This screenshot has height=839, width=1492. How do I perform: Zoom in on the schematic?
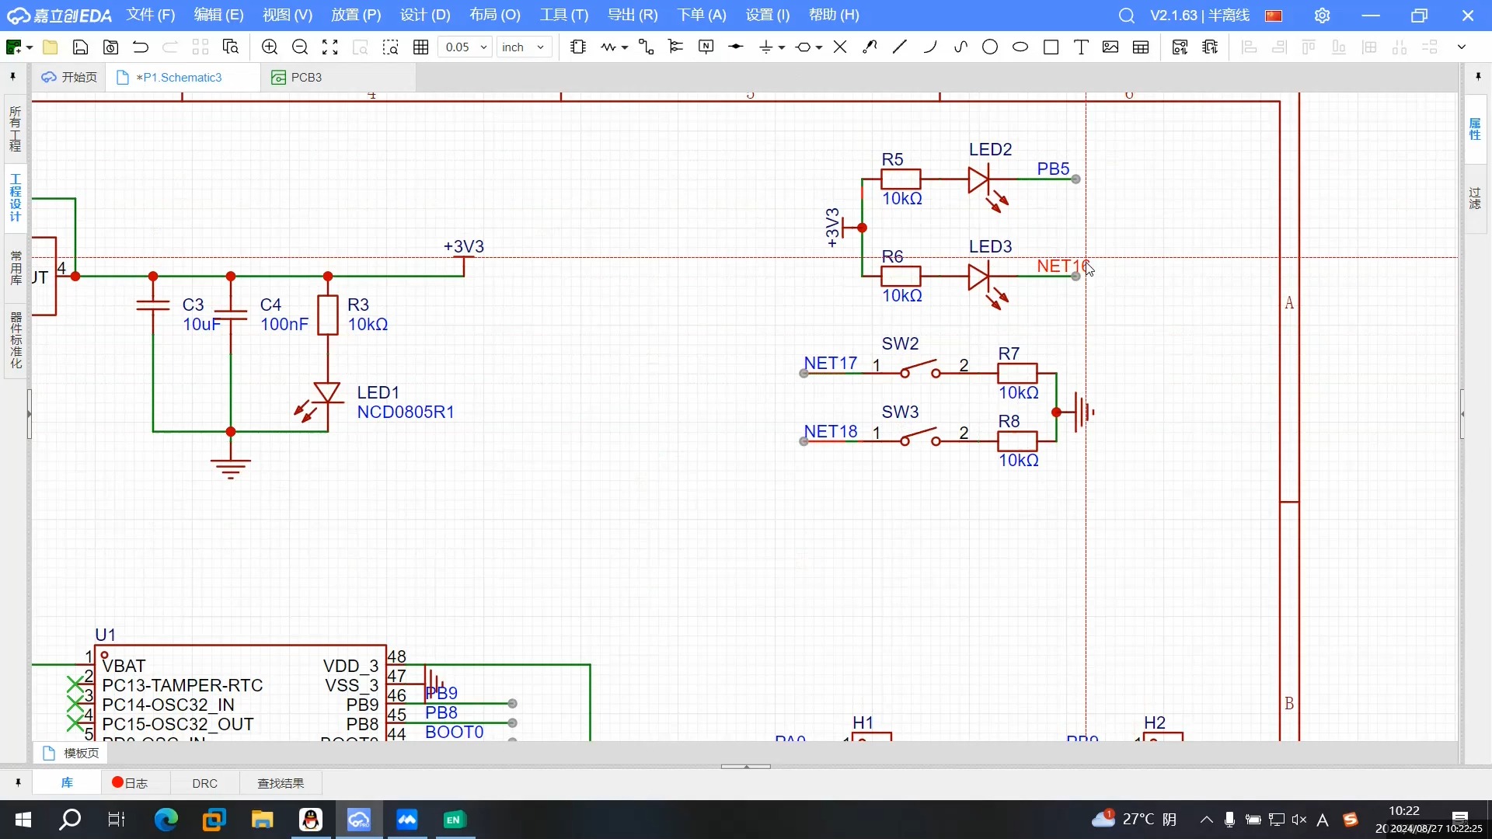[x=270, y=47]
